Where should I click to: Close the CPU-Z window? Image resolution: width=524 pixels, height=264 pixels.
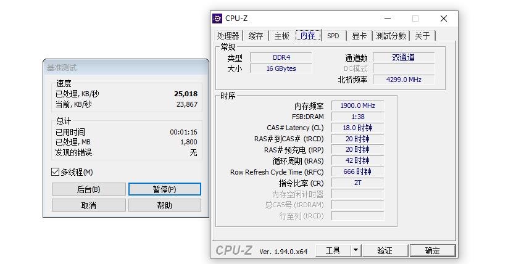[x=444, y=19]
